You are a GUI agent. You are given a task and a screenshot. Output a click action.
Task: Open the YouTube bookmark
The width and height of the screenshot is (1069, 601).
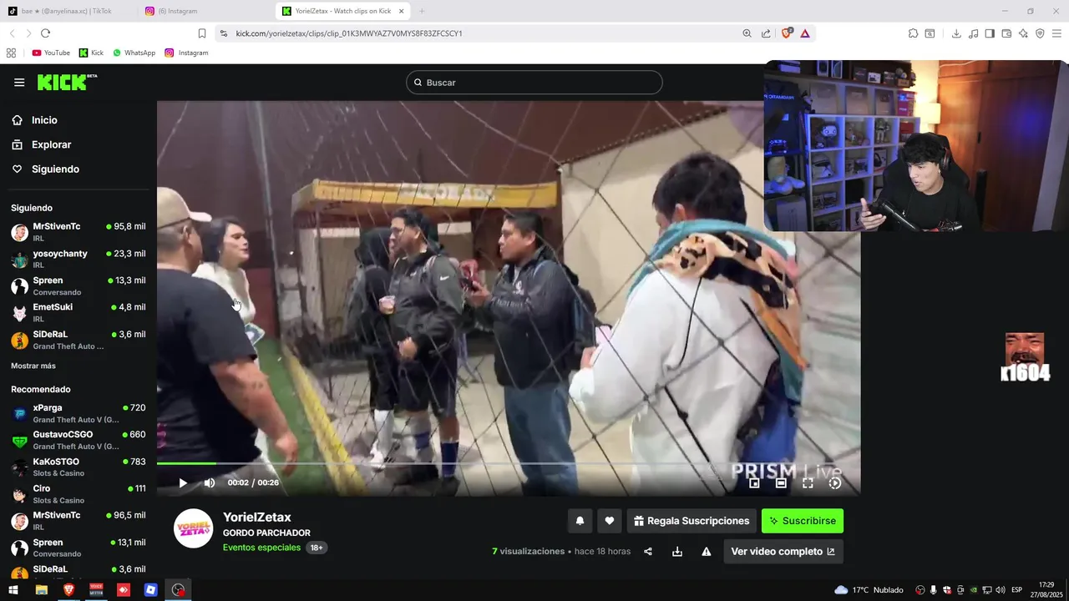[51, 53]
